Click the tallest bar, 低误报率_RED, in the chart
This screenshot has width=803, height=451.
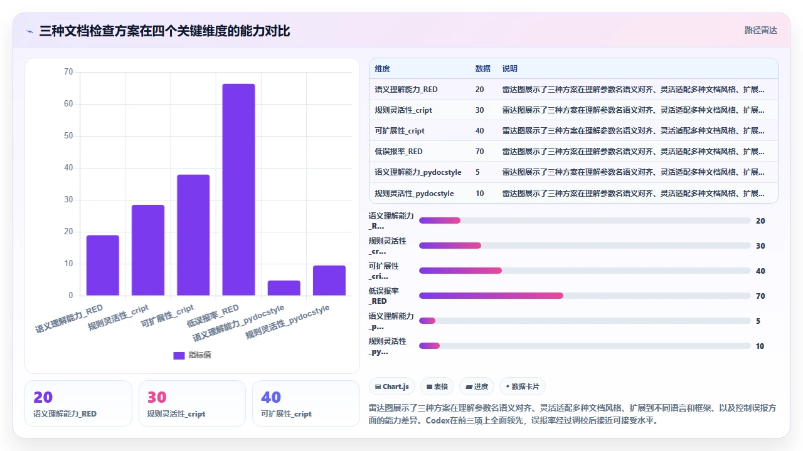coord(238,190)
